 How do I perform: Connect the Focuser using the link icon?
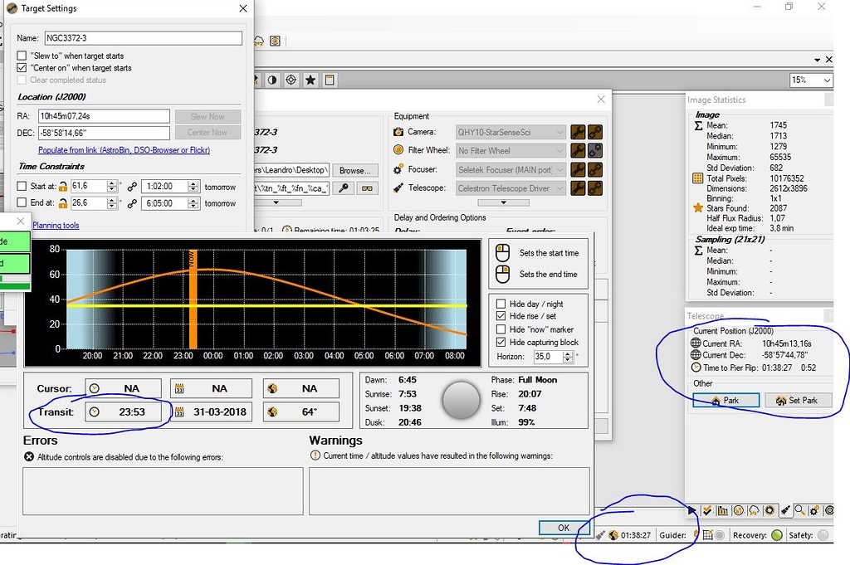click(x=595, y=168)
